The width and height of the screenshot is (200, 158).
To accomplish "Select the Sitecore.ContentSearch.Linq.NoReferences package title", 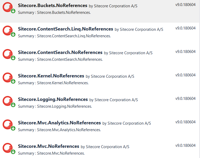I will pyautogui.click(x=66, y=29).
